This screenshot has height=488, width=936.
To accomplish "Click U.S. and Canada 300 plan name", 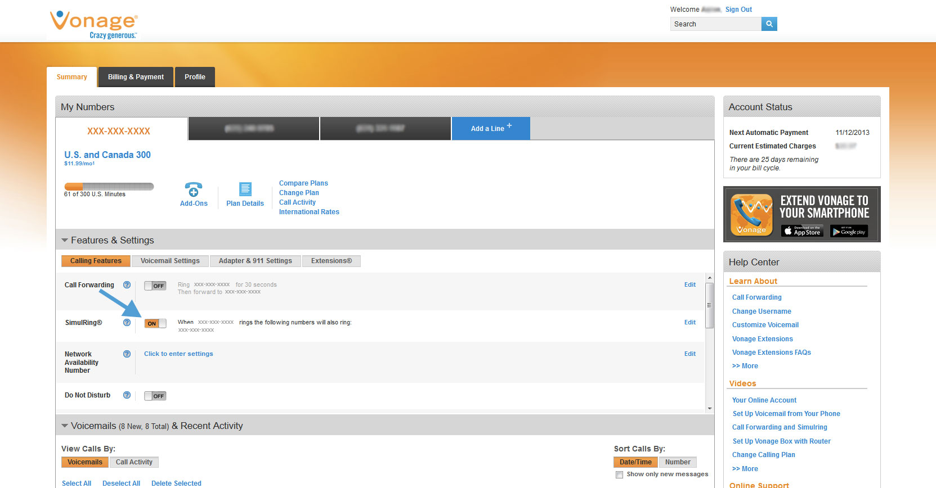I will [108, 155].
